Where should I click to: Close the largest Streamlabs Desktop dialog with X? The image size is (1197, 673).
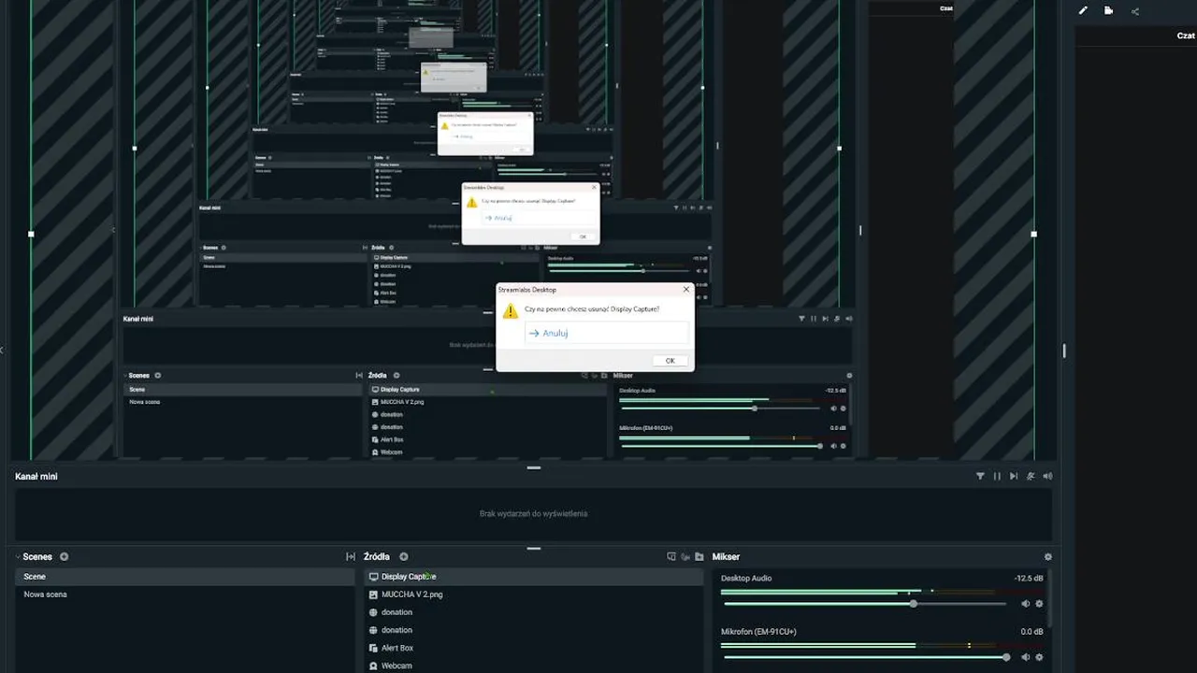pos(686,290)
